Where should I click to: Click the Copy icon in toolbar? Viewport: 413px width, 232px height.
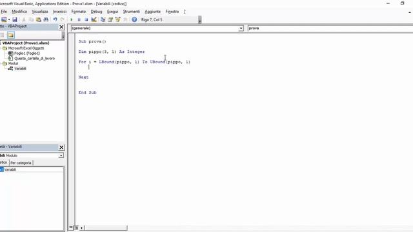tap(31, 20)
